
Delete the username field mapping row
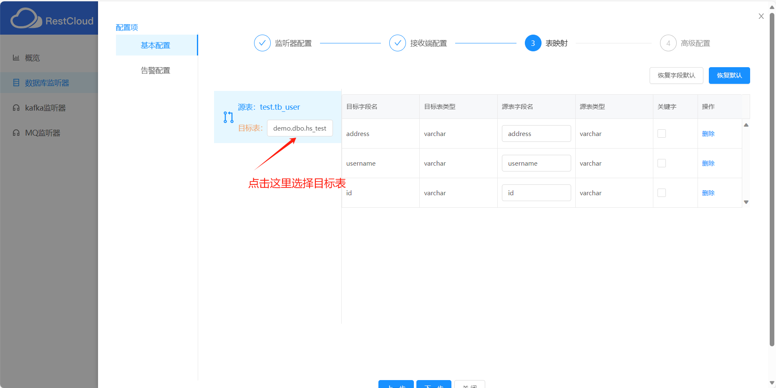708,163
